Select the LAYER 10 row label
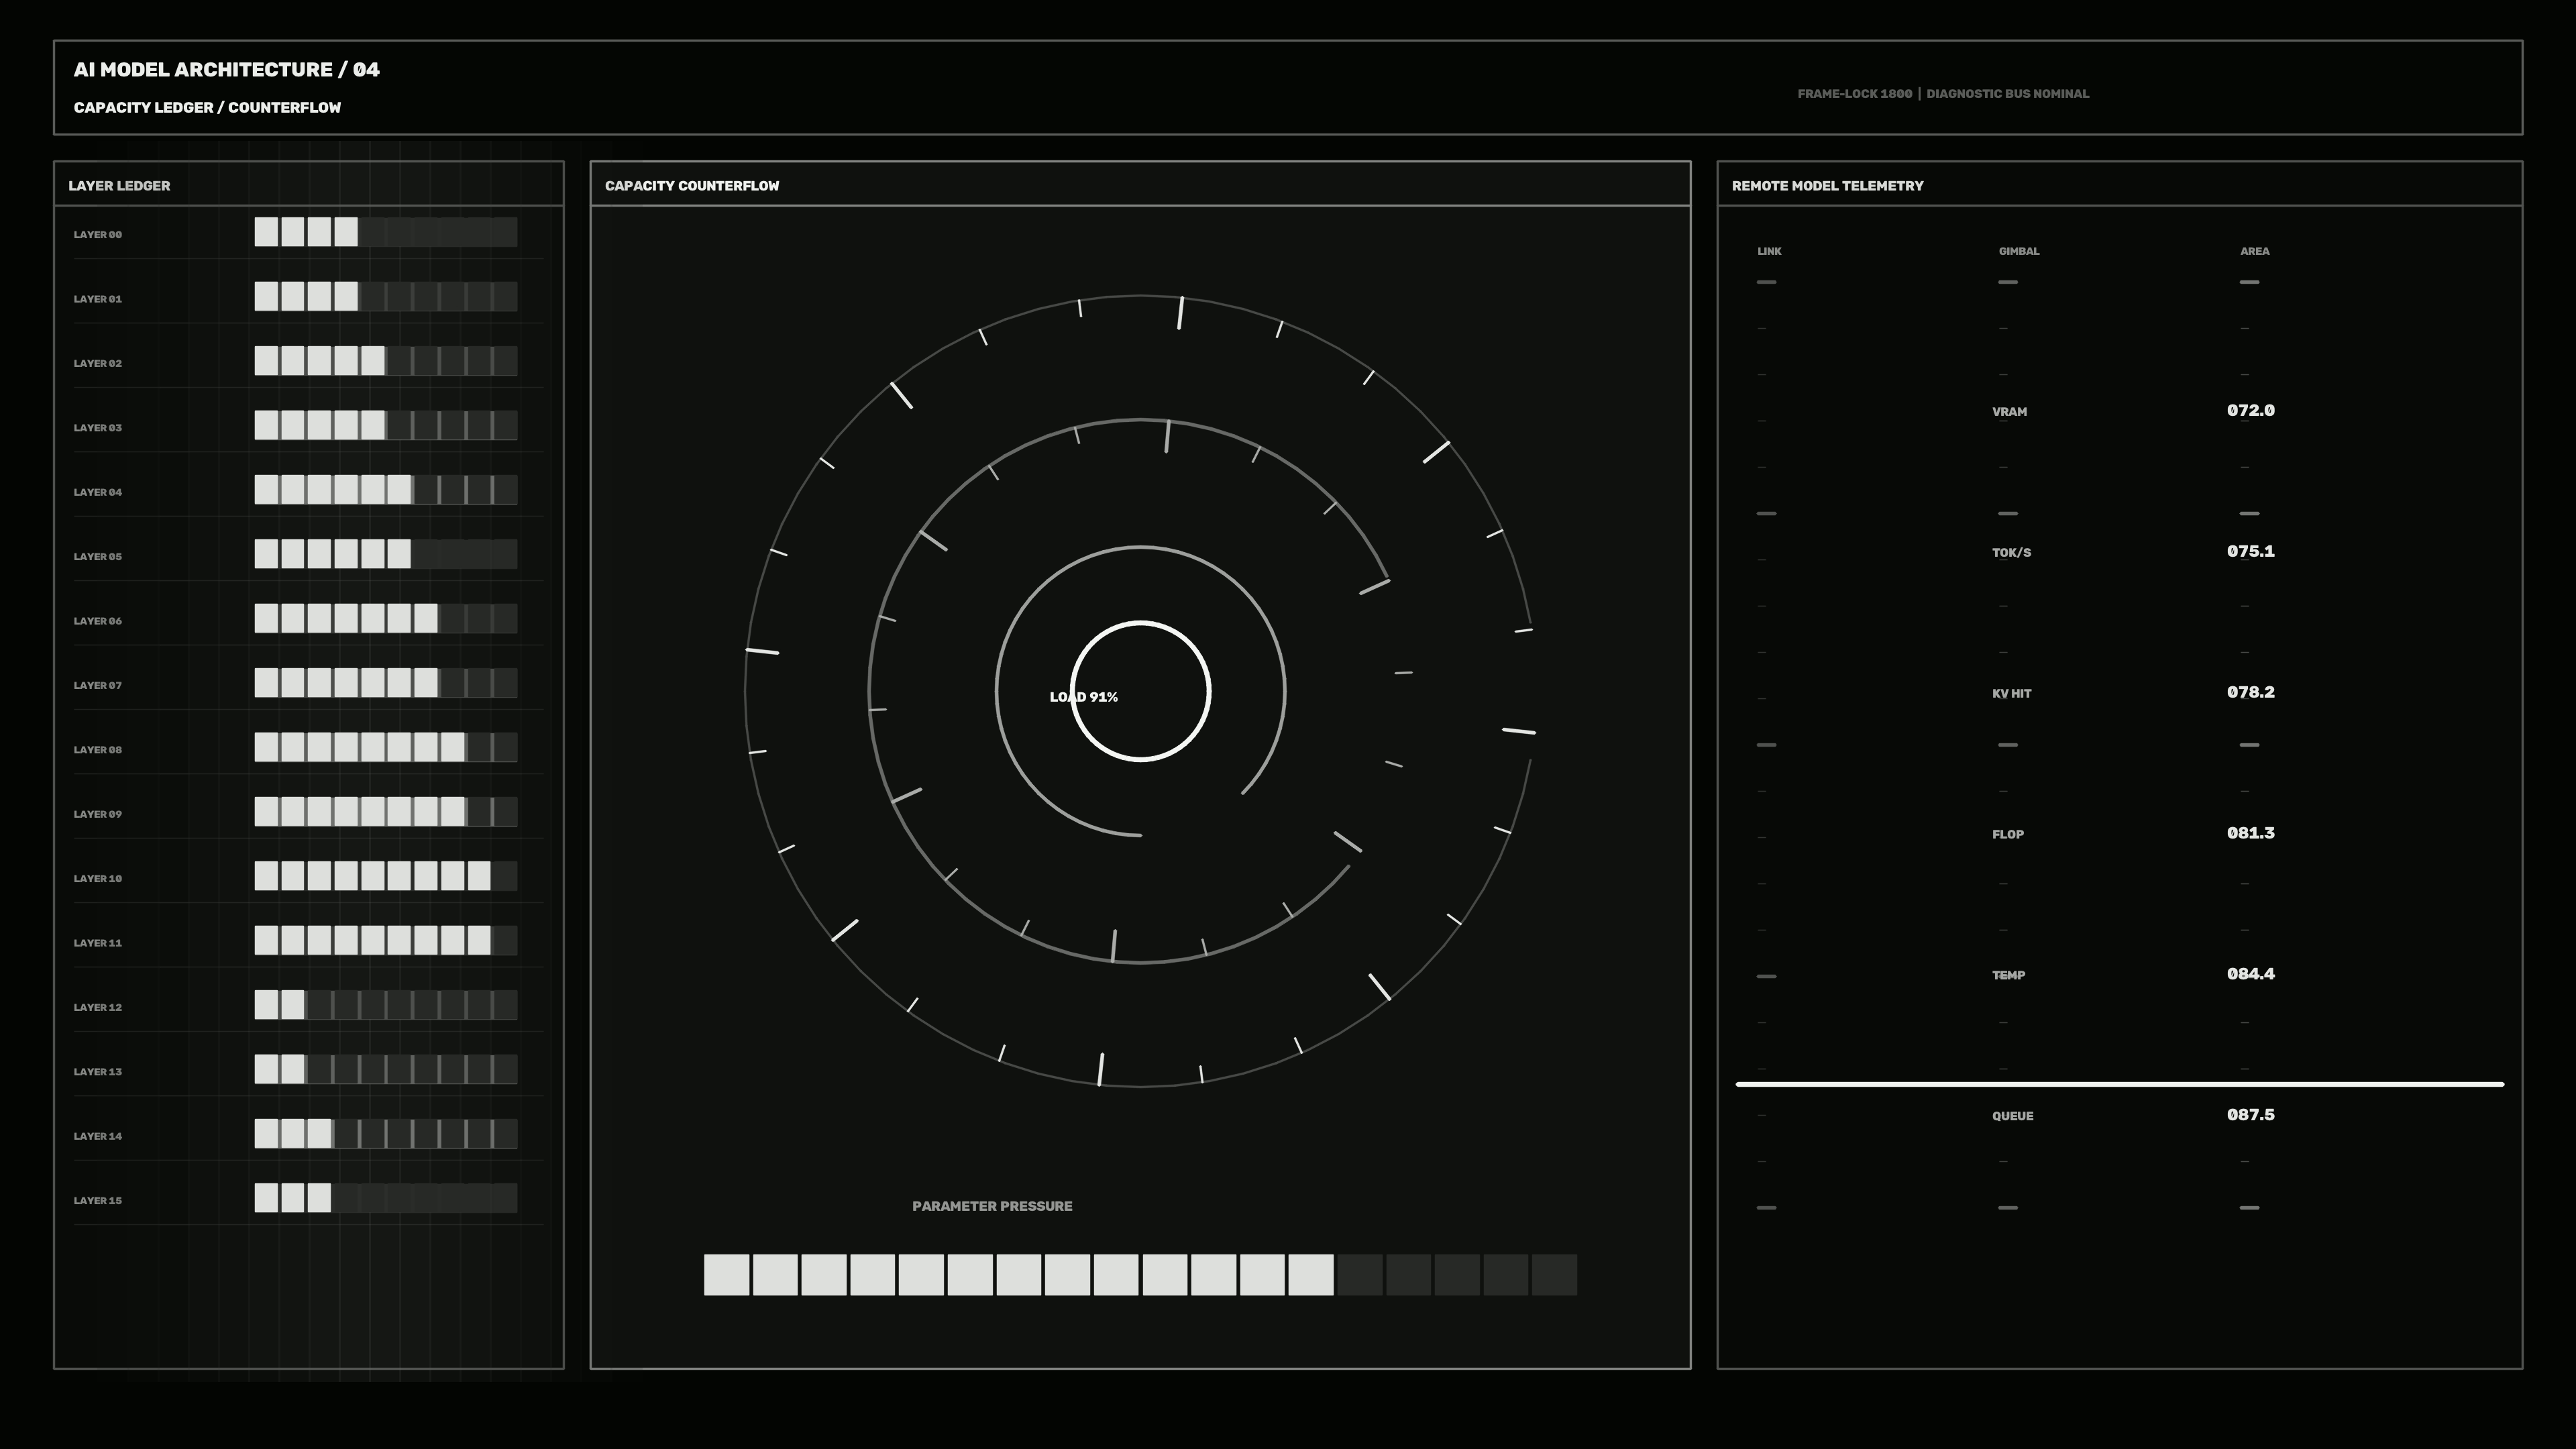This screenshot has width=2576, height=1449. 98,878
